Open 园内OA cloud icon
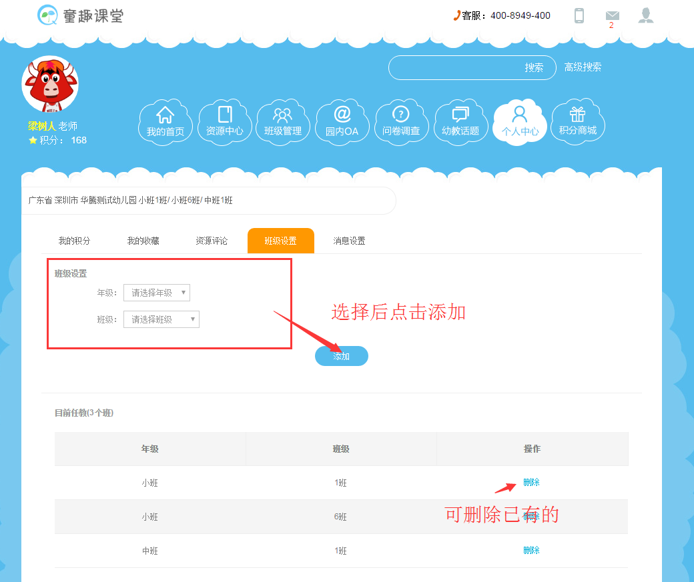 [342, 122]
